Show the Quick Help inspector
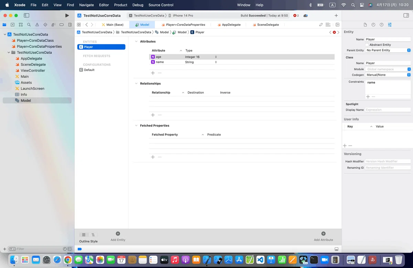Screen dimensions: 413x268 tap(382, 25)
